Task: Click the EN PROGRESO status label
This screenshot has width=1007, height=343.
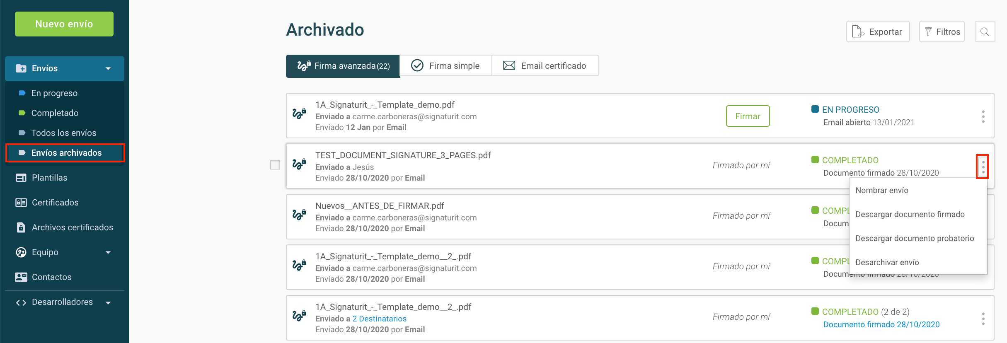Action: [x=850, y=109]
